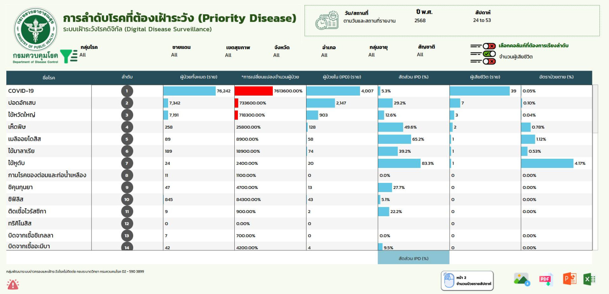Toggle the top red sort column switch

click(x=489, y=46)
